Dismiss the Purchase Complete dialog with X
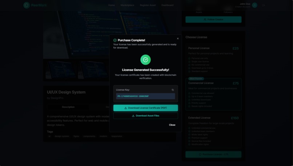 click(x=178, y=39)
